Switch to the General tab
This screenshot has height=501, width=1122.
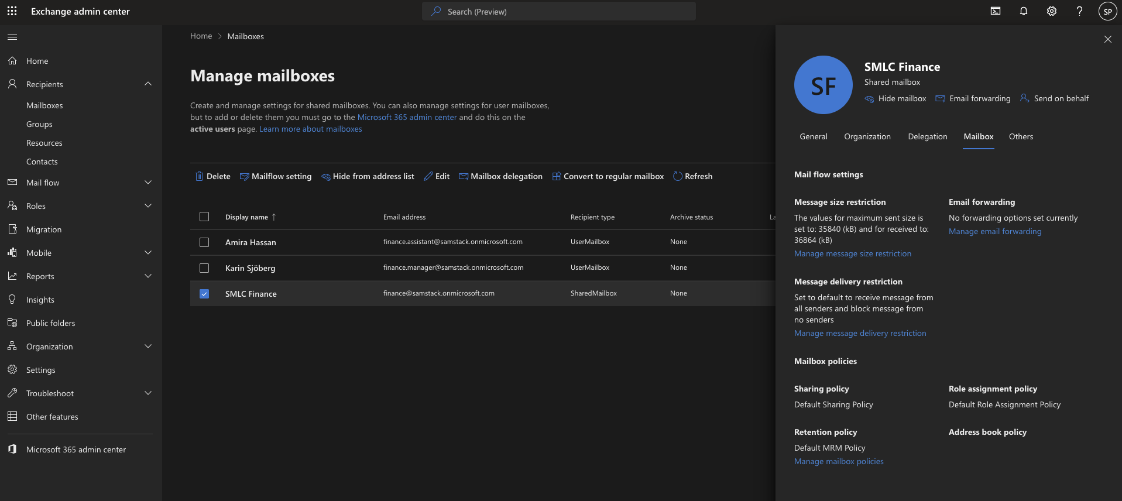[814, 136]
